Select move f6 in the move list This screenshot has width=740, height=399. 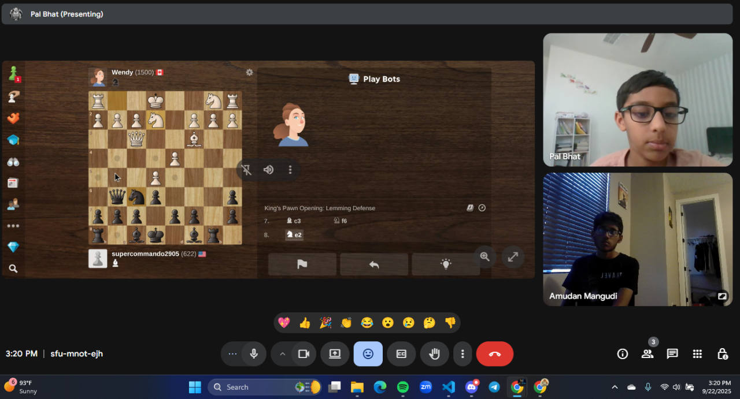[341, 221]
